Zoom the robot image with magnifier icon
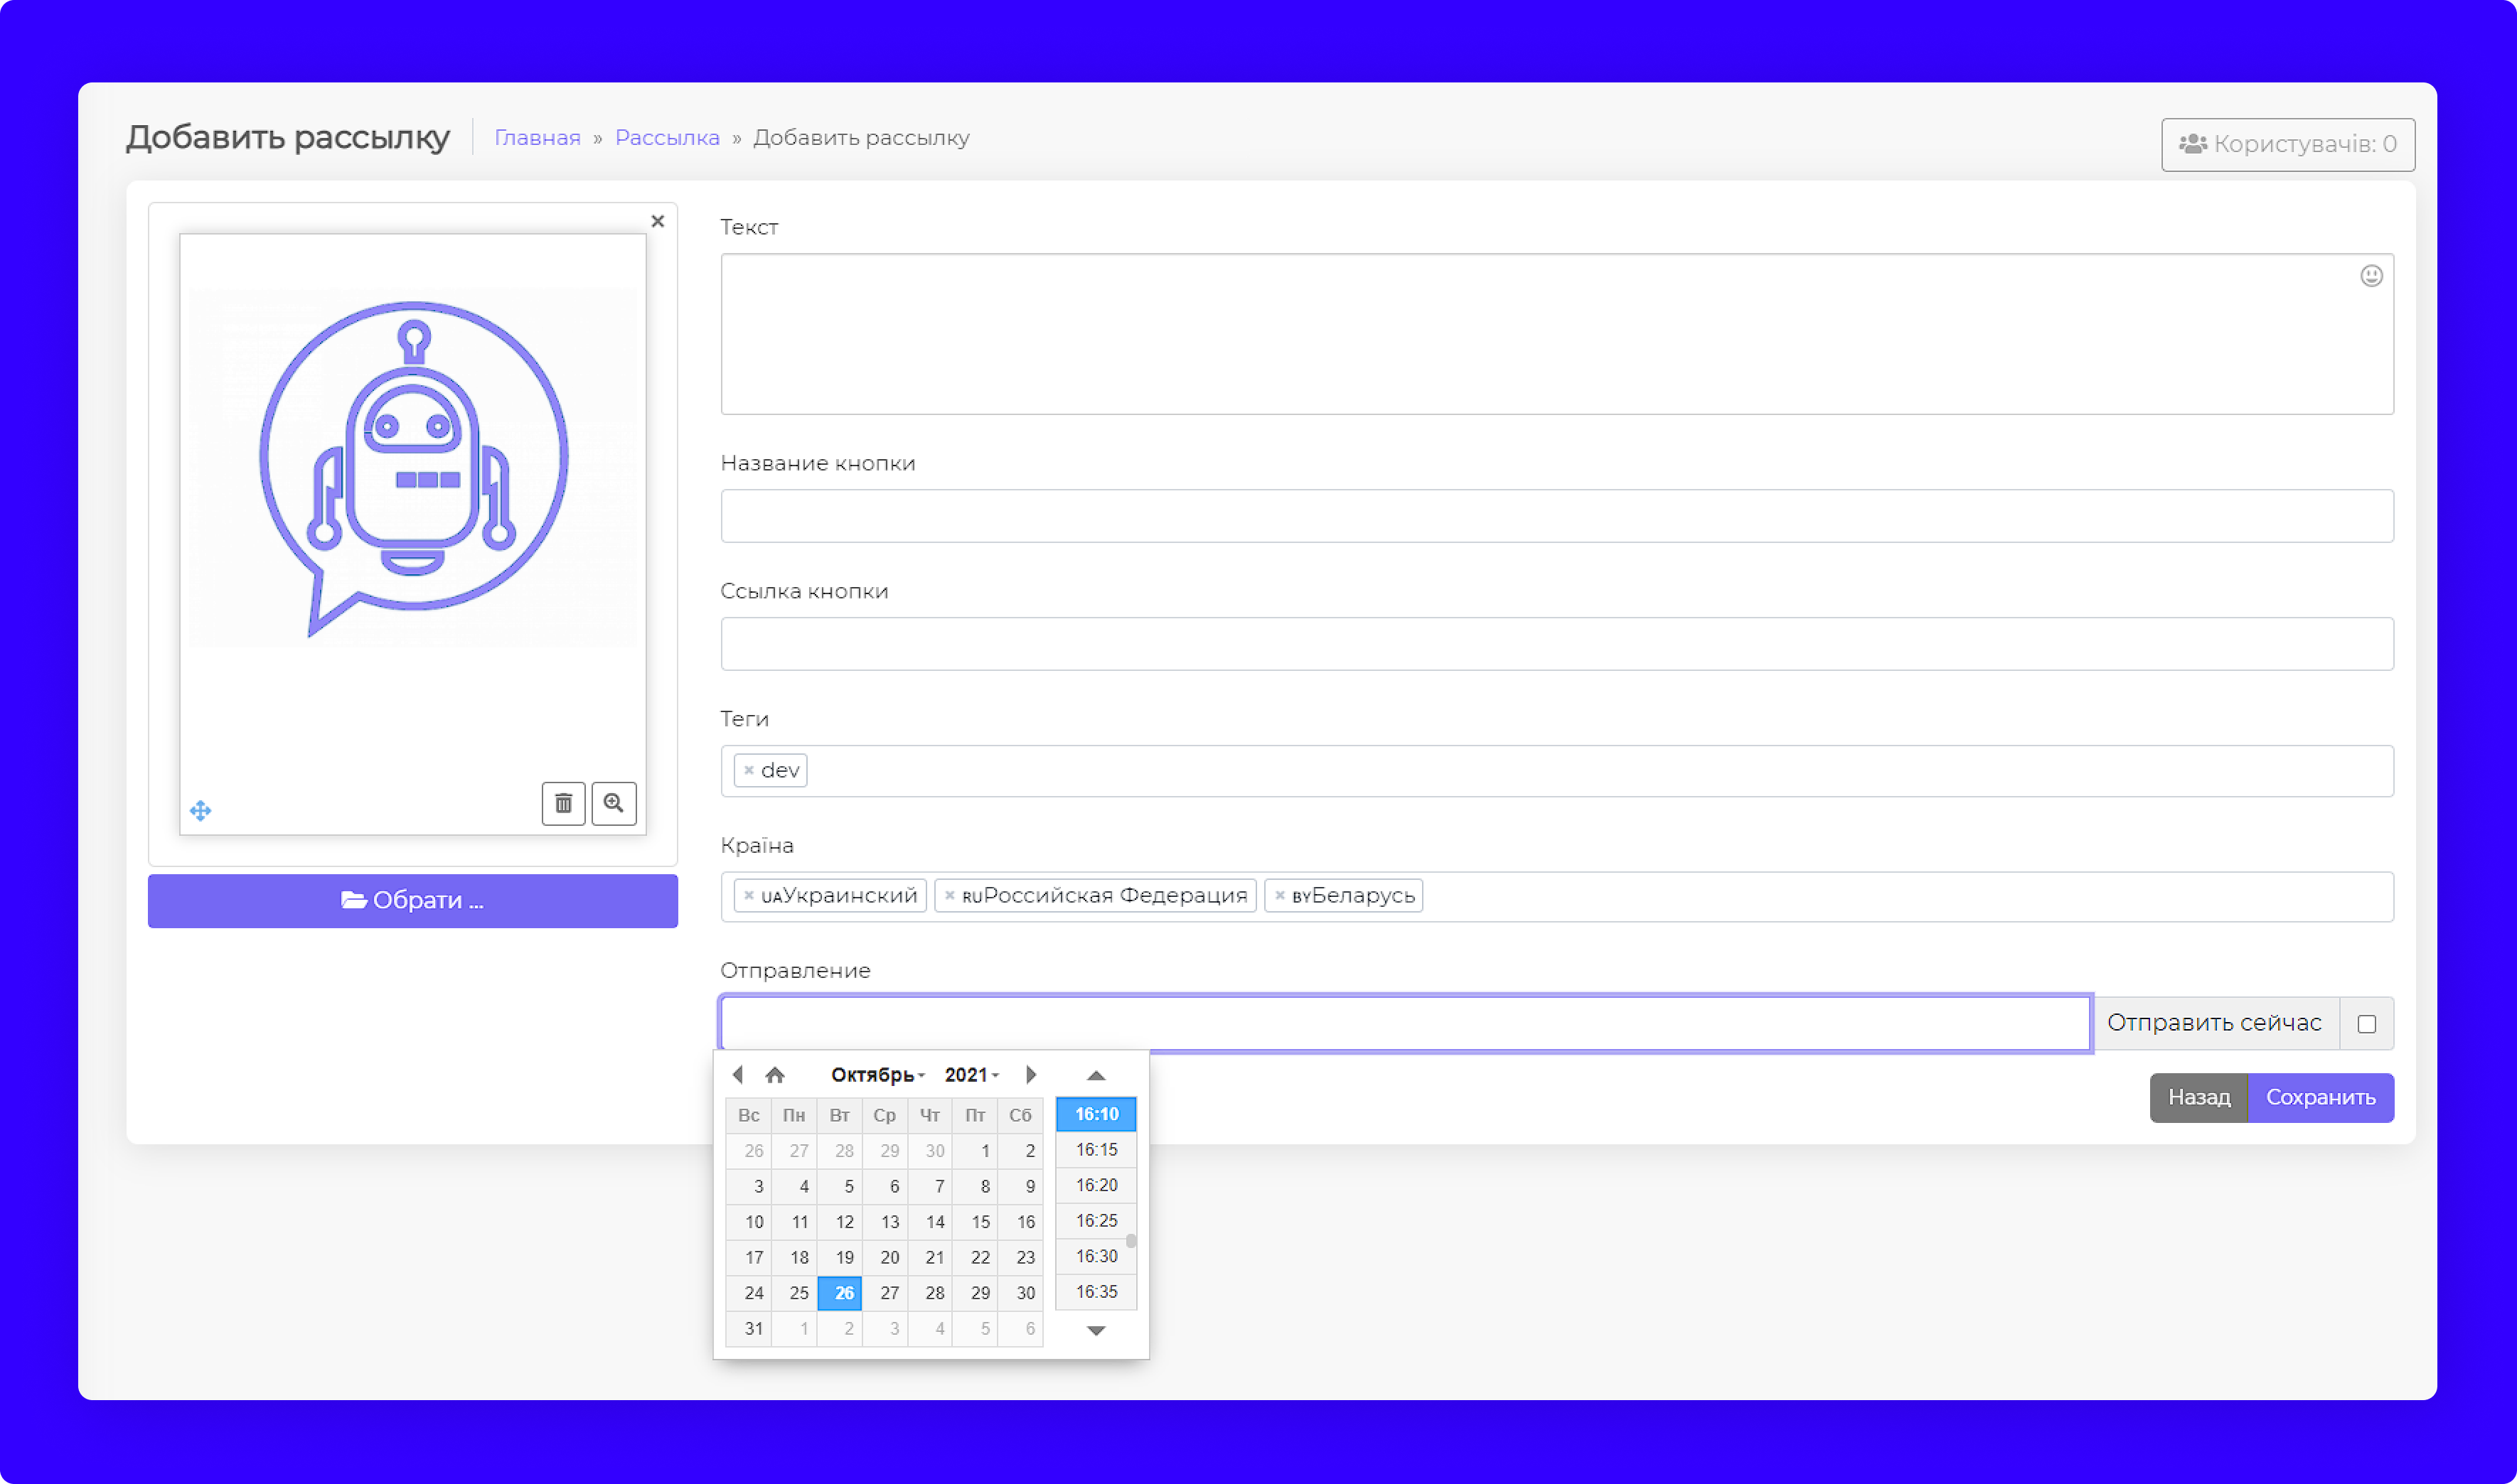Image resolution: width=2517 pixels, height=1484 pixels. click(x=613, y=803)
